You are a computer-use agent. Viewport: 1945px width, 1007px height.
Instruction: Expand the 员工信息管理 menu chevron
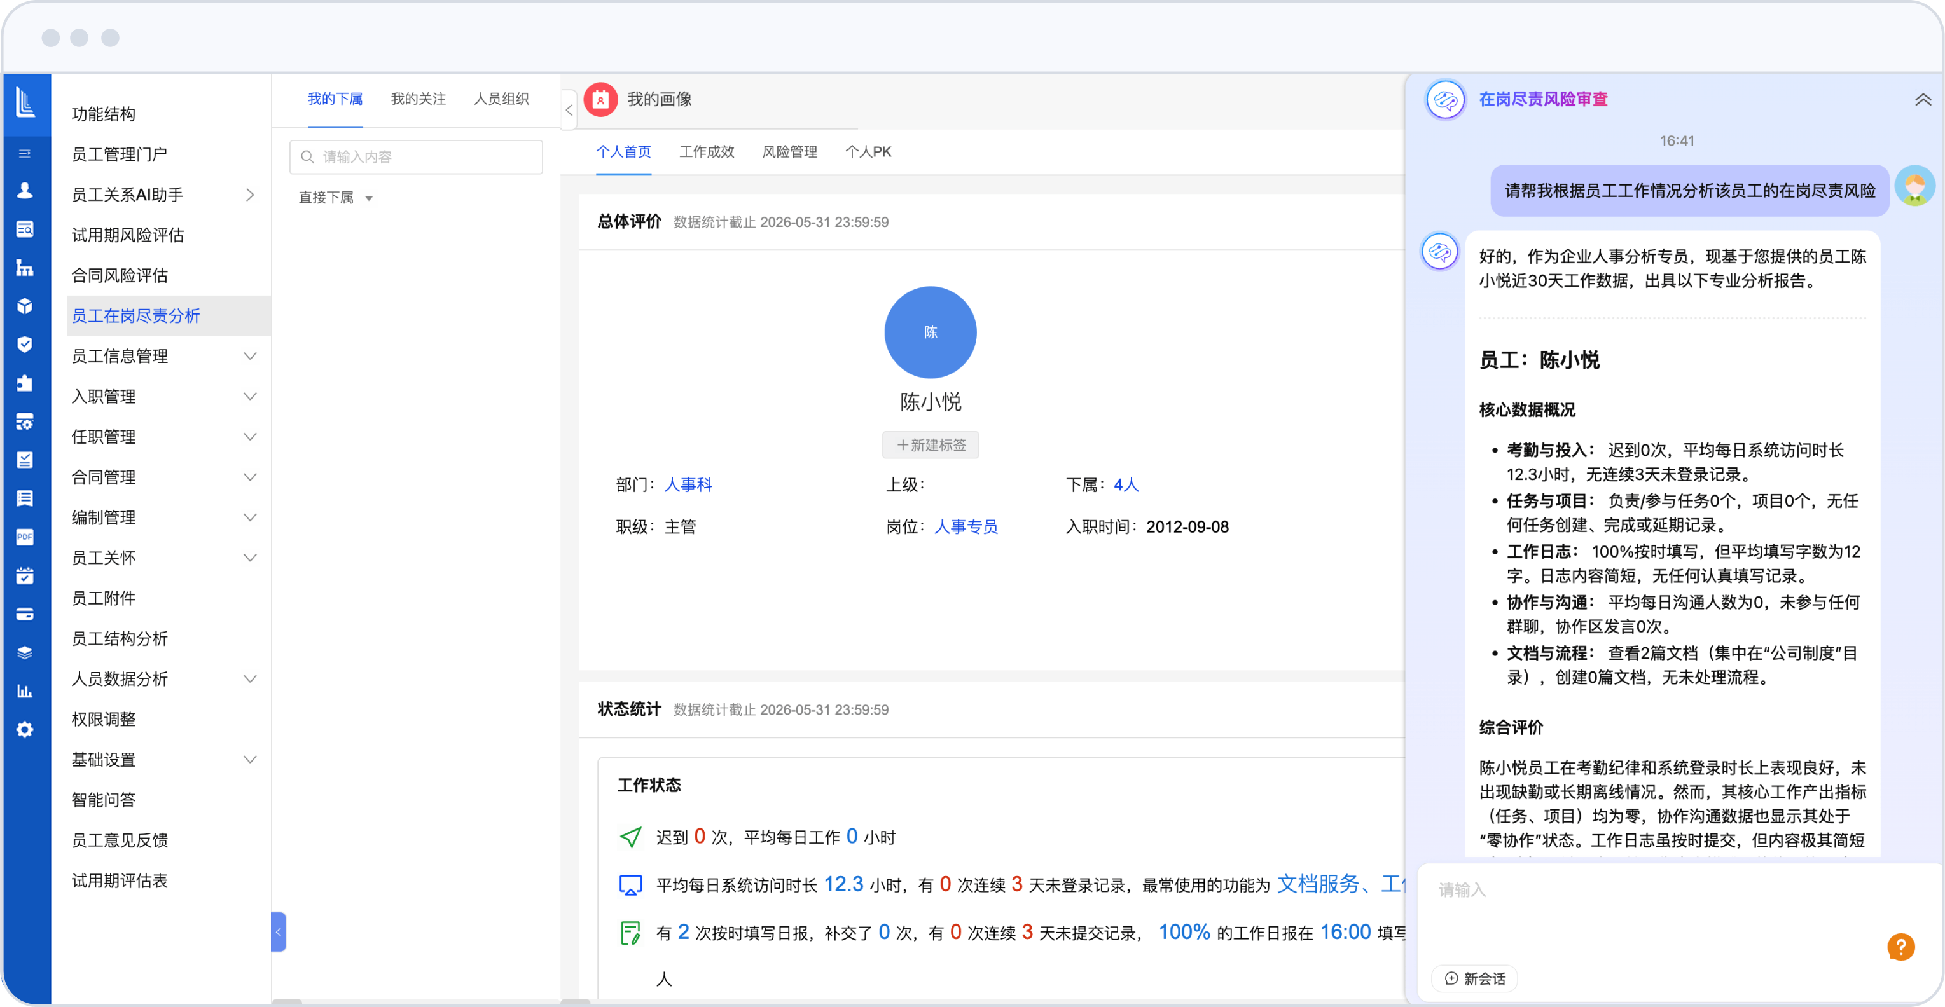(250, 356)
